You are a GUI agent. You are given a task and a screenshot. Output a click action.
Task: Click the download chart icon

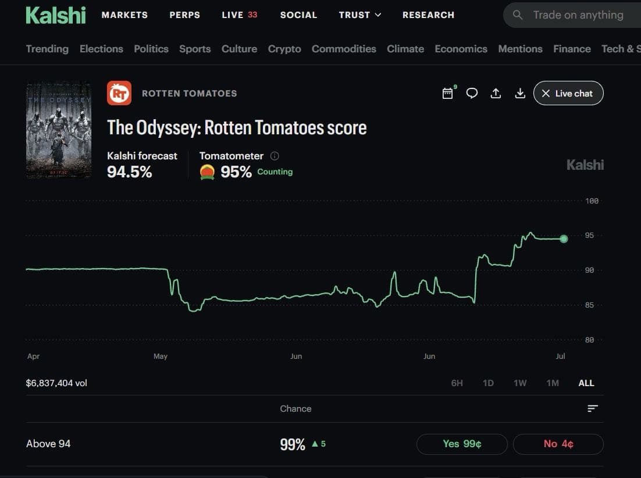[519, 93]
